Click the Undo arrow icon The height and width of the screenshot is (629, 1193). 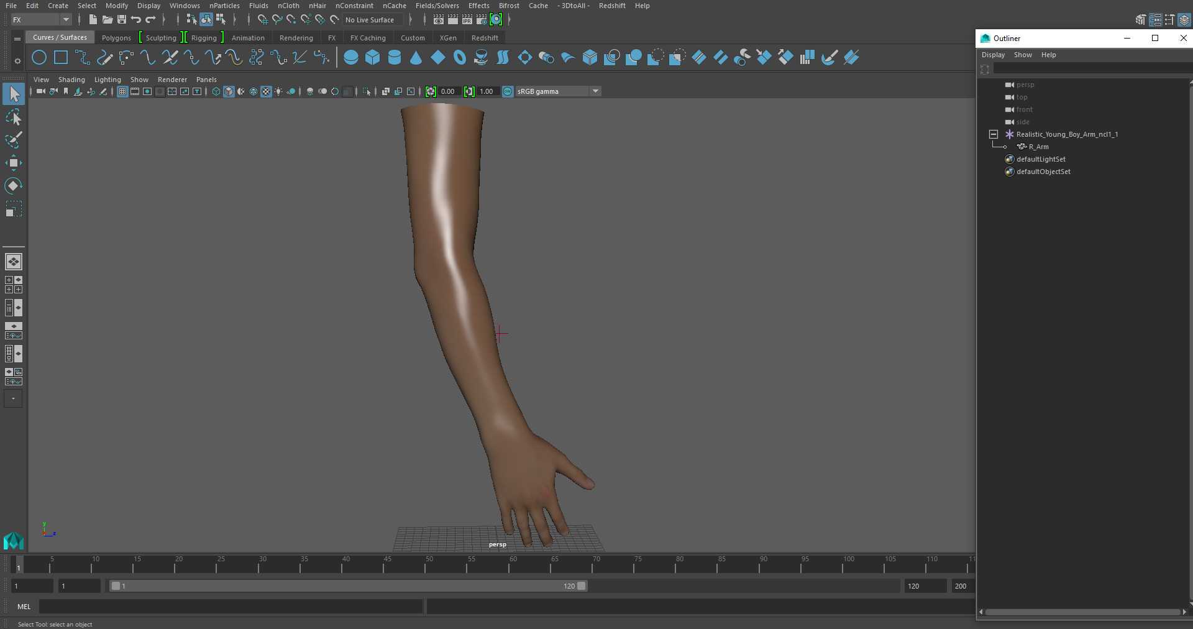coord(136,20)
